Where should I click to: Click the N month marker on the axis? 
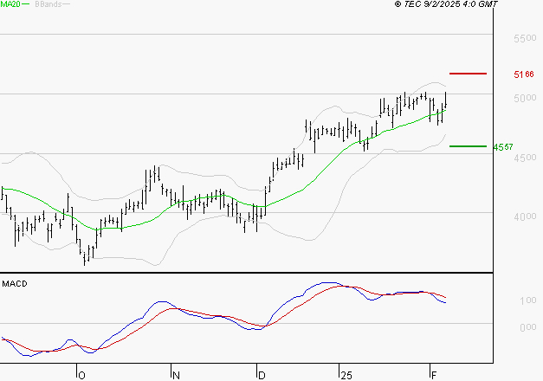[176, 376]
